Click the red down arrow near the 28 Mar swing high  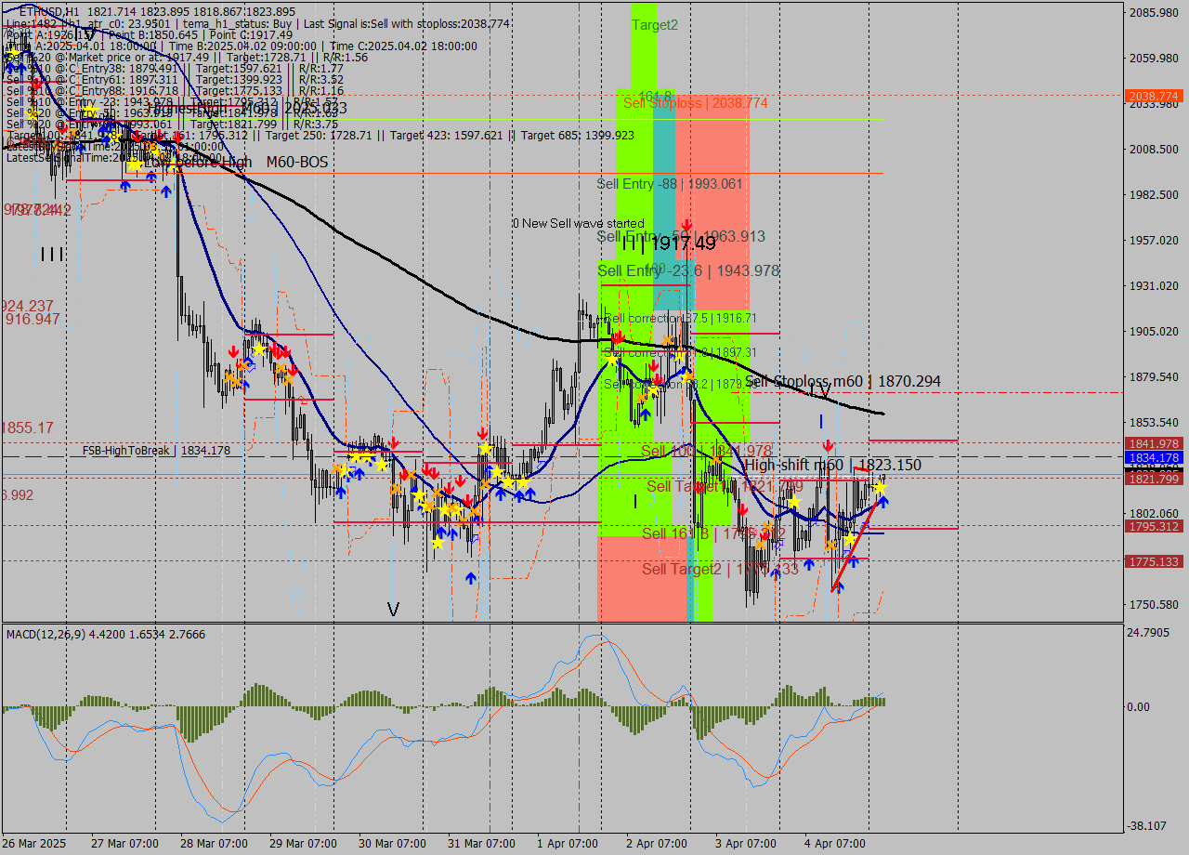[232, 352]
